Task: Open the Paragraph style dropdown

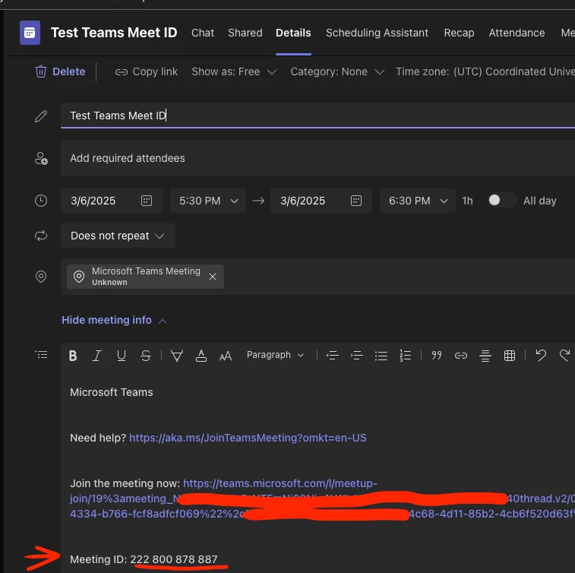Action: point(275,355)
